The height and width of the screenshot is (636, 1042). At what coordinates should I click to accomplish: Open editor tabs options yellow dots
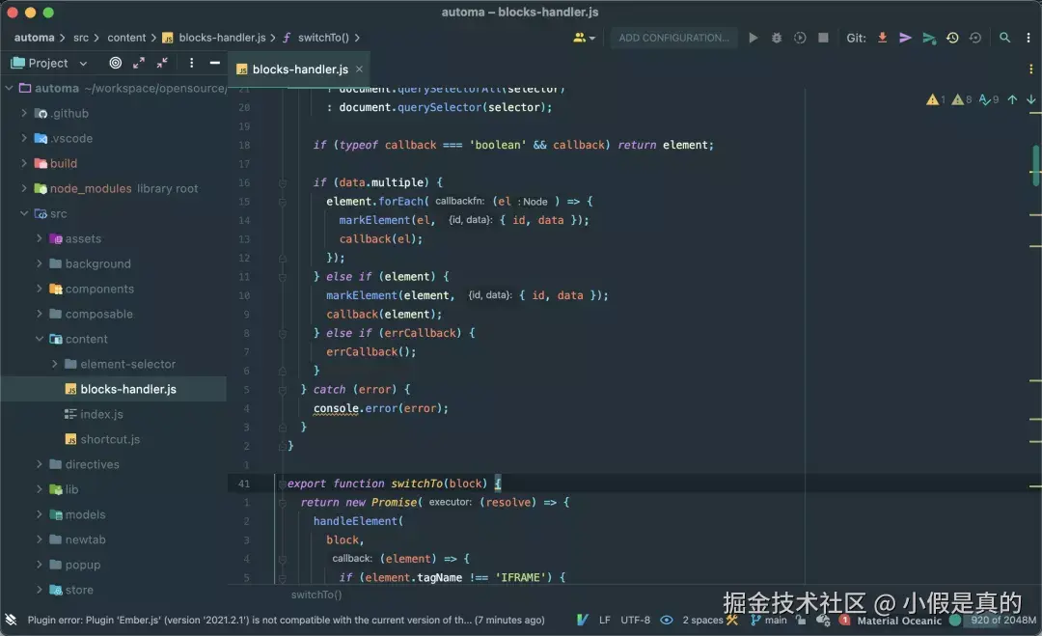tap(1030, 69)
